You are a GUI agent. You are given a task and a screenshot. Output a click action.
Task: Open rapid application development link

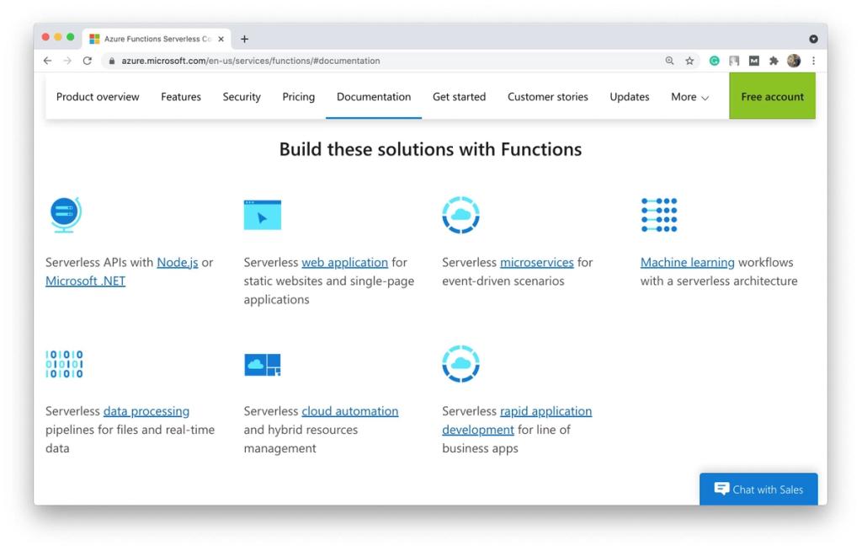pos(517,420)
